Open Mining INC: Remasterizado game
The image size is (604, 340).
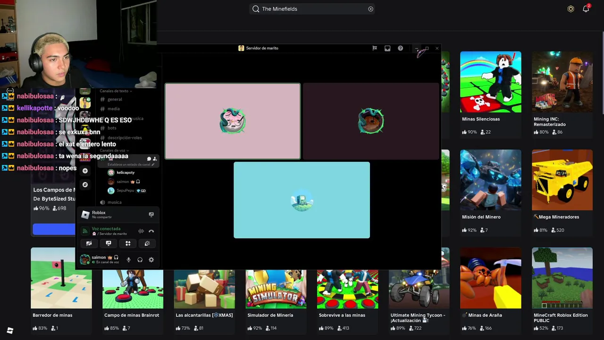click(x=562, y=94)
